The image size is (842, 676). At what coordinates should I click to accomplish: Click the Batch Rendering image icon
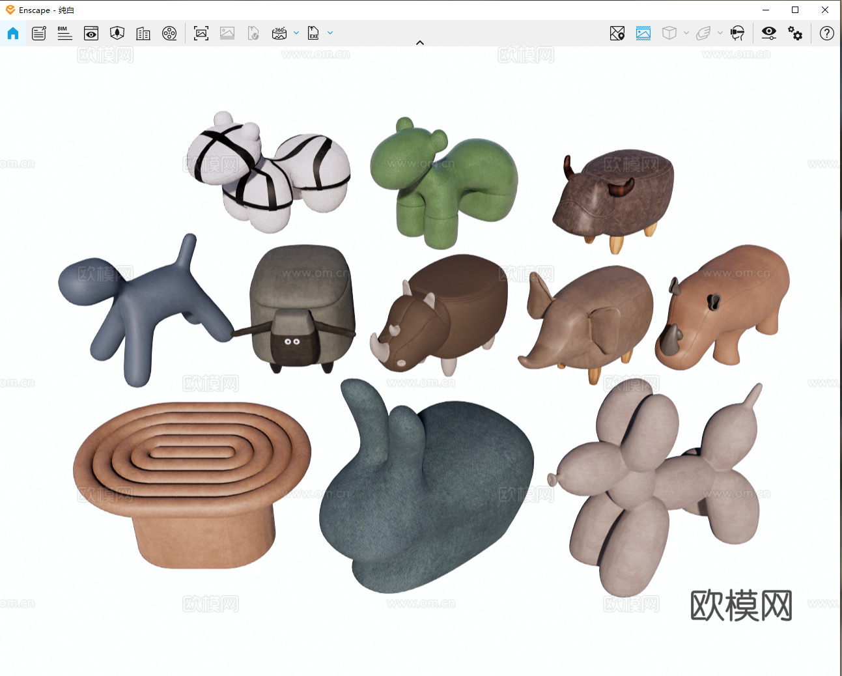coord(227,33)
